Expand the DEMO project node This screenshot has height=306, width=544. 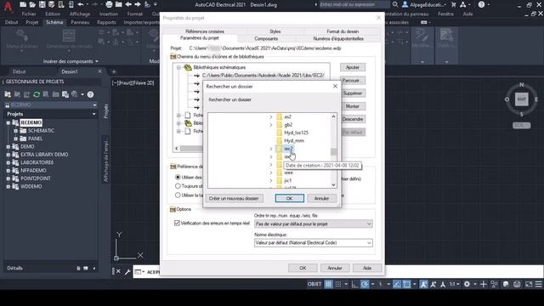[8, 146]
